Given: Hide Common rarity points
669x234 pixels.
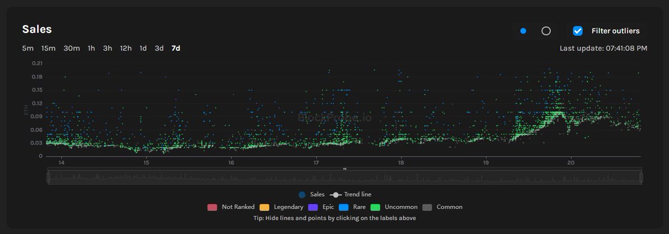Looking at the screenshot, I should (442, 207).
